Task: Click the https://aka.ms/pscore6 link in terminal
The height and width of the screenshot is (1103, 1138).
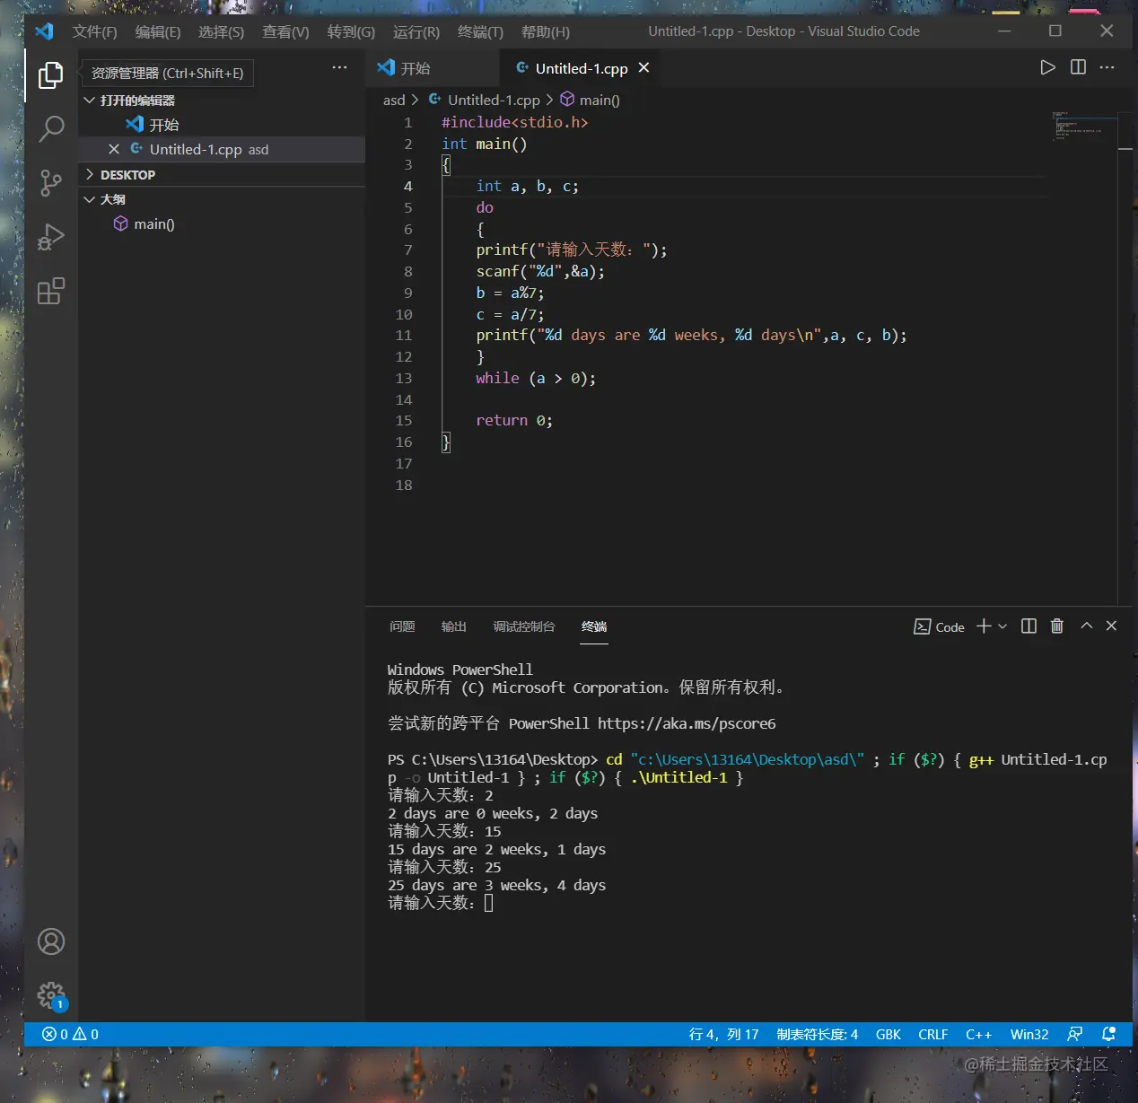Action: 687,723
